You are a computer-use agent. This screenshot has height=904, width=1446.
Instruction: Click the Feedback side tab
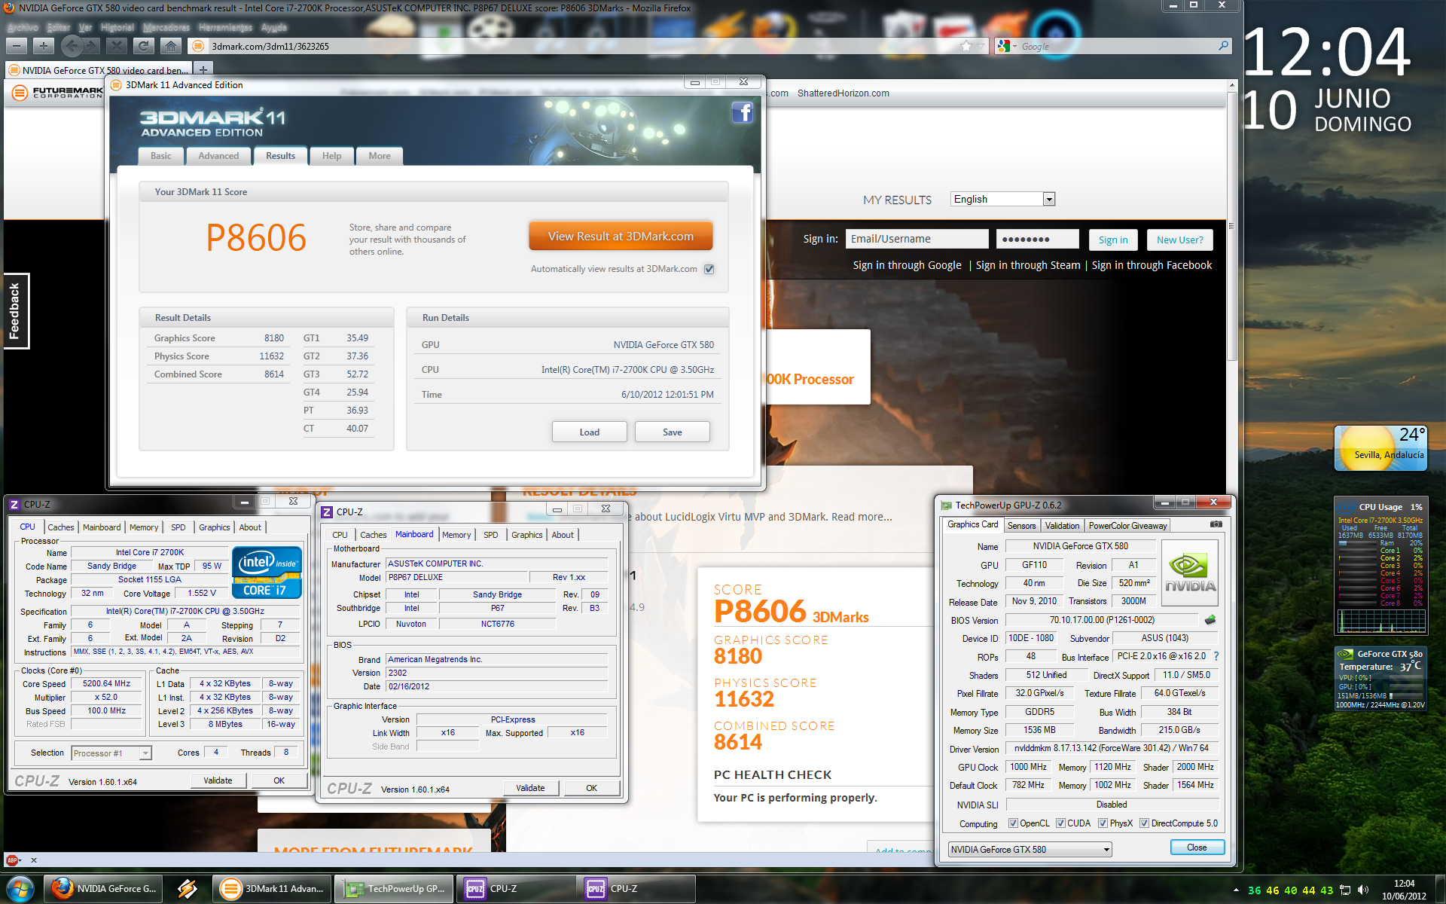click(15, 310)
